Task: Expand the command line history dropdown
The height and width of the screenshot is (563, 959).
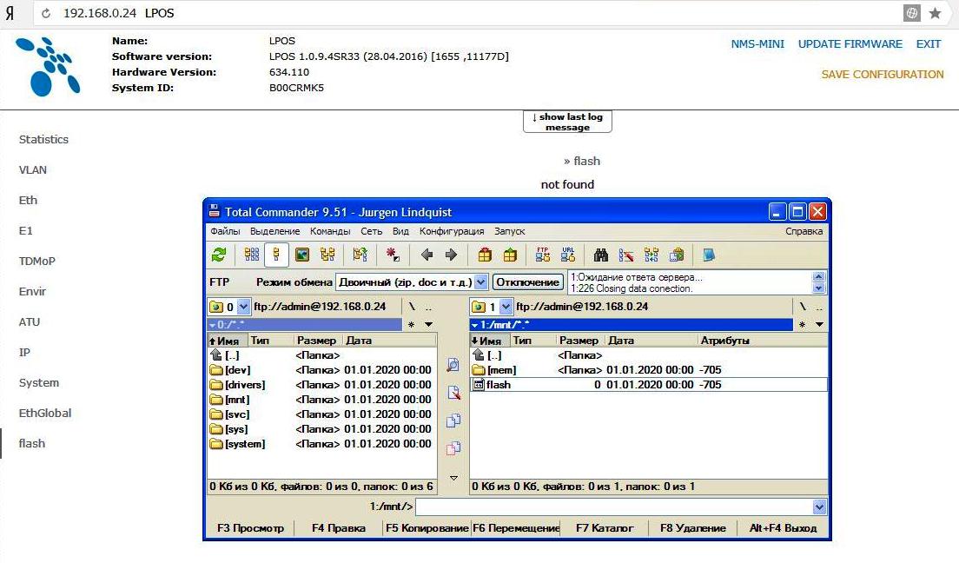Action: [819, 507]
